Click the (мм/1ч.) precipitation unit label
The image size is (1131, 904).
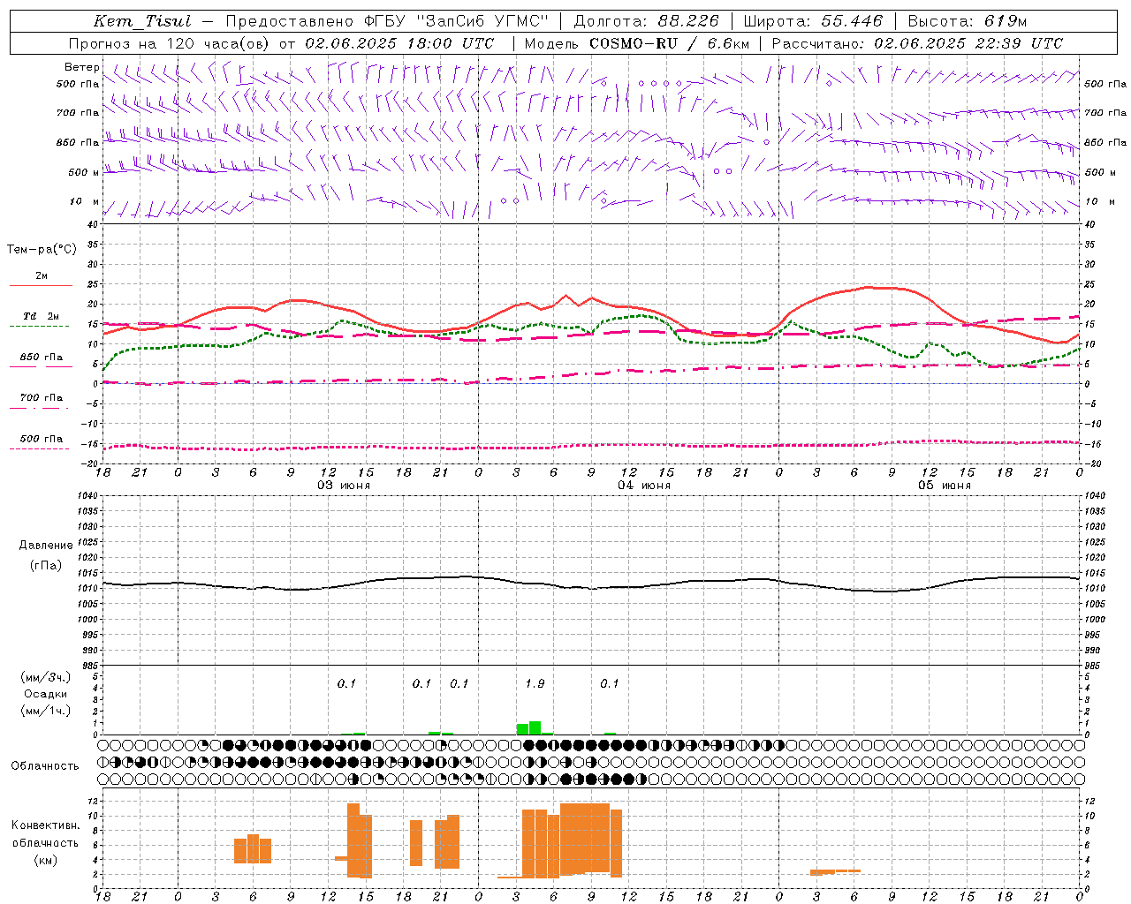point(46,711)
